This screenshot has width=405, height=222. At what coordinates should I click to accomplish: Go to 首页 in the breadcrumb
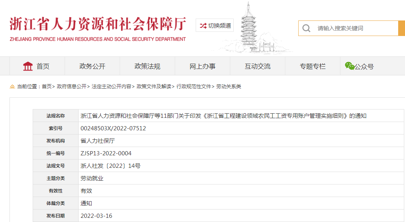(47, 86)
